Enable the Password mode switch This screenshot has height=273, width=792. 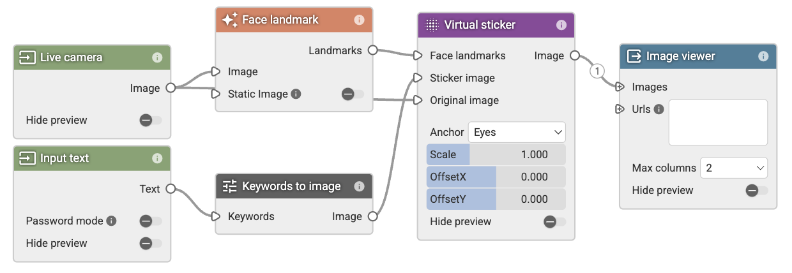pyautogui.click(x=151, y=221)
